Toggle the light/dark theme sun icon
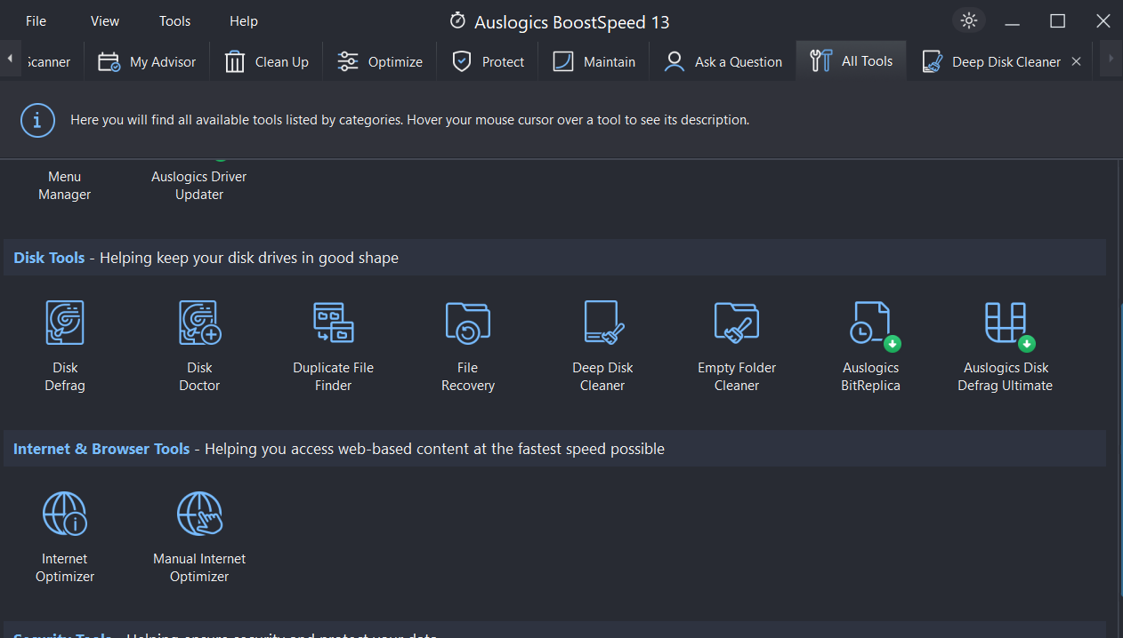The height and width of the screenshot is (638, 1123). [x=969, y=20]
